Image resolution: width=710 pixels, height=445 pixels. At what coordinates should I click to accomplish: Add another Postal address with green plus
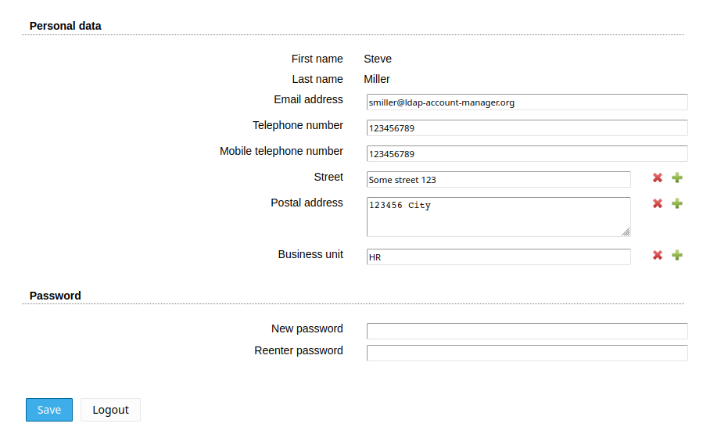pyautogui.click(x=677, y=204)
